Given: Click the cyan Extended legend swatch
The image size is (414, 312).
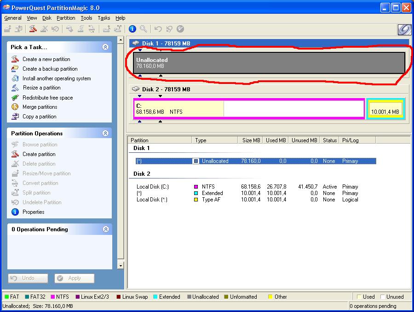Looking at the screenshot, I should click(x=155, y=297).
